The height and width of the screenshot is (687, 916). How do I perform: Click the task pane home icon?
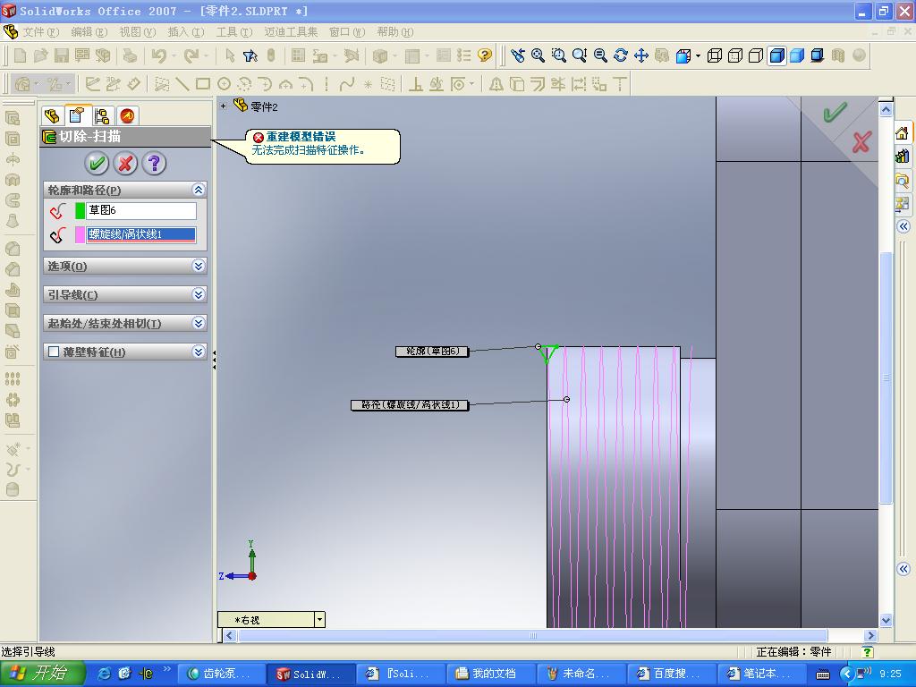point(902,133)
